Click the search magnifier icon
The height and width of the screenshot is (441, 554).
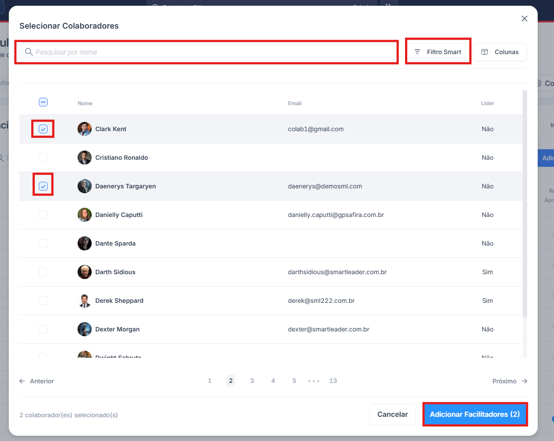[29, 52]
